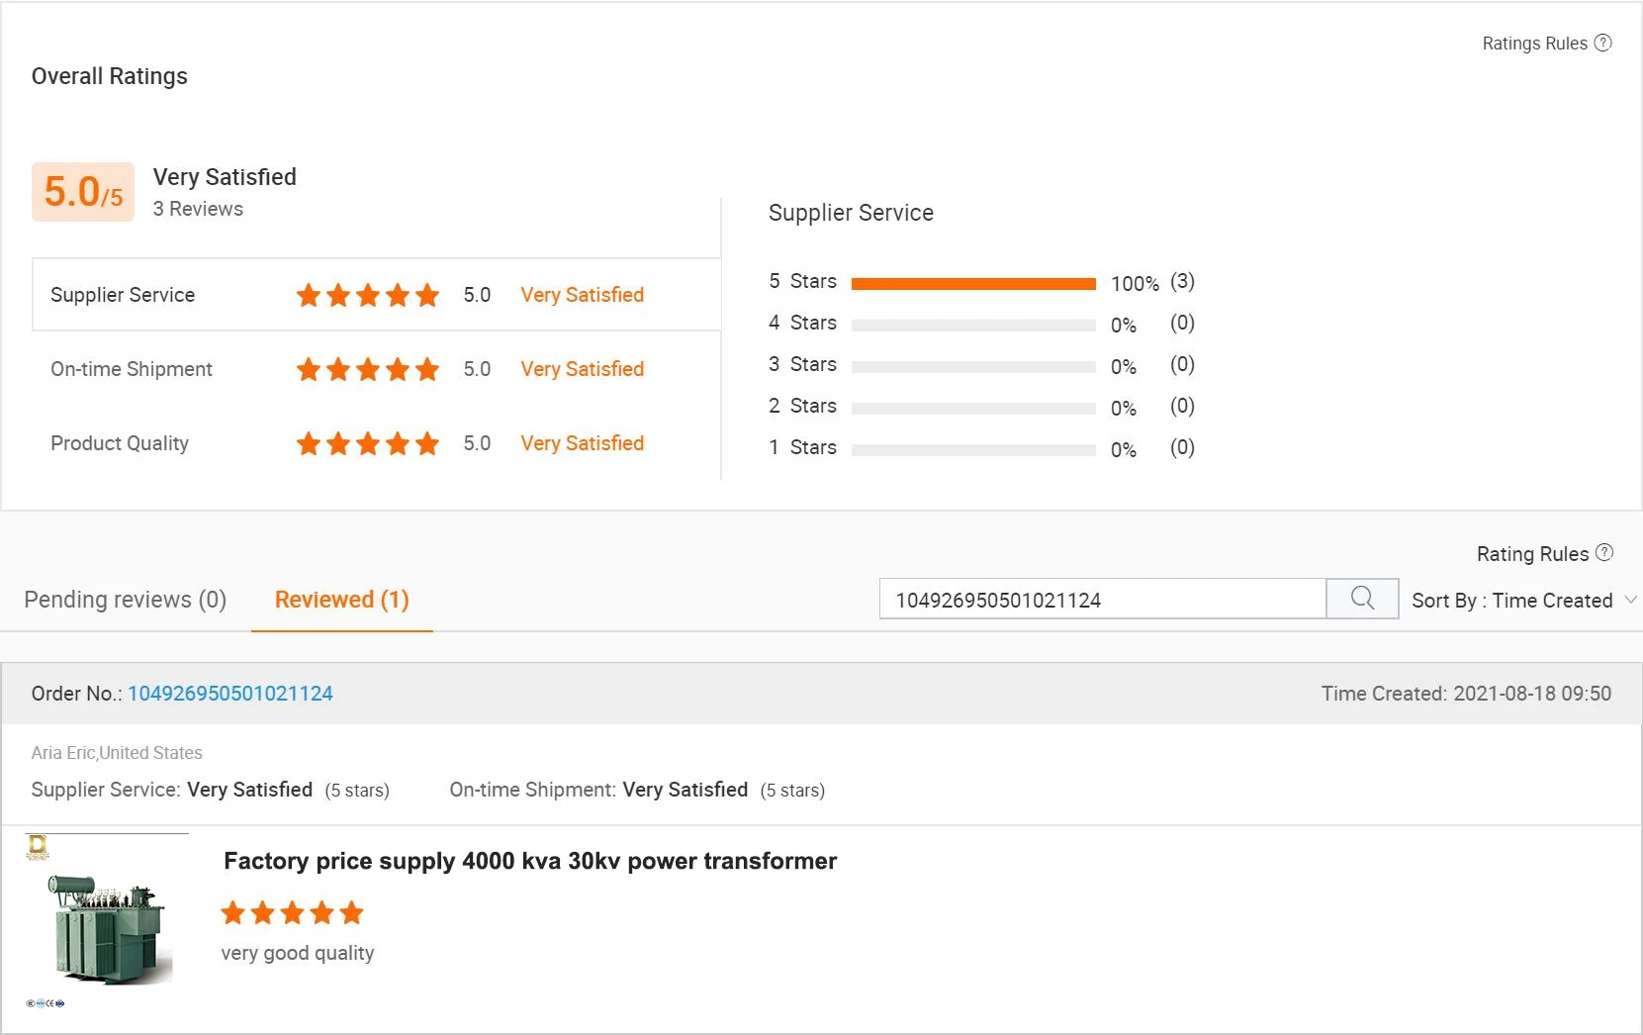Image resolution: width=1643 pixels, height=1035 pixels.
Task: Click the order number search input field
Action: coord(1102,600)
